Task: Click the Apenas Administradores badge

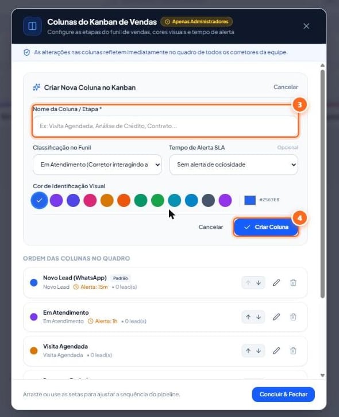Action: 197,21
